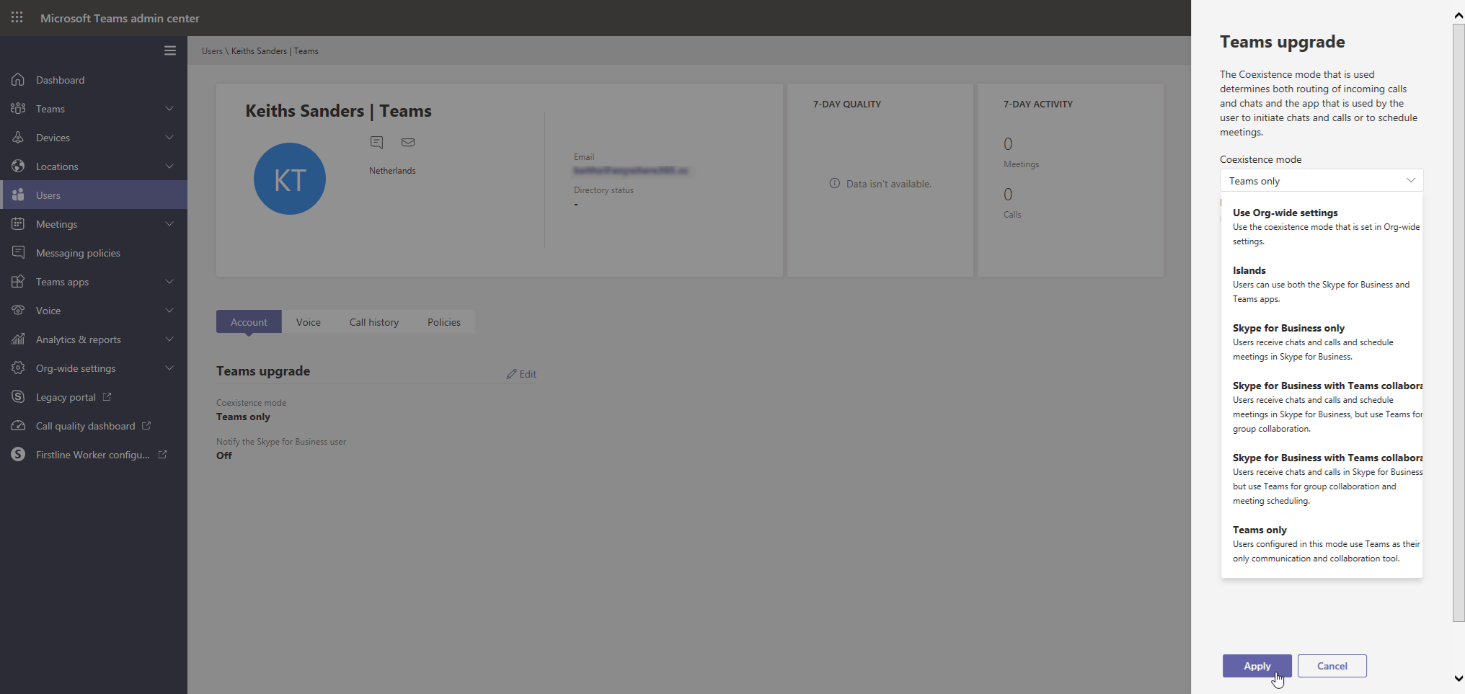
Task: Click the Cancel button
Action: (x=1332, y=666)
